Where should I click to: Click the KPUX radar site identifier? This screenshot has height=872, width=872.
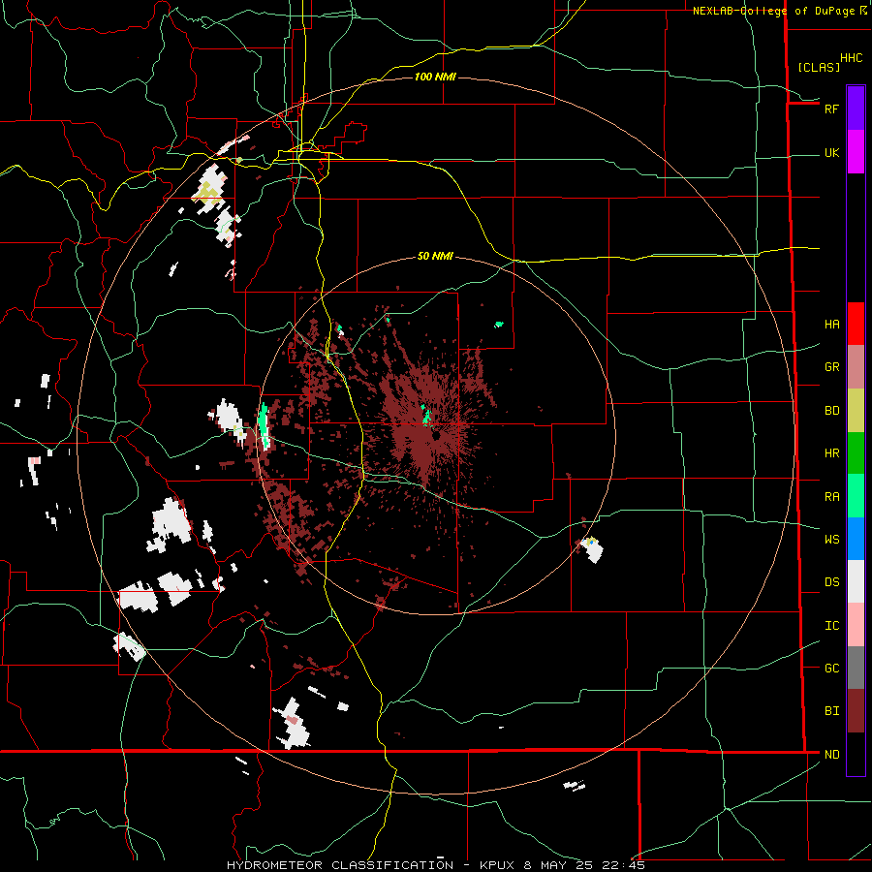point(498,865)
